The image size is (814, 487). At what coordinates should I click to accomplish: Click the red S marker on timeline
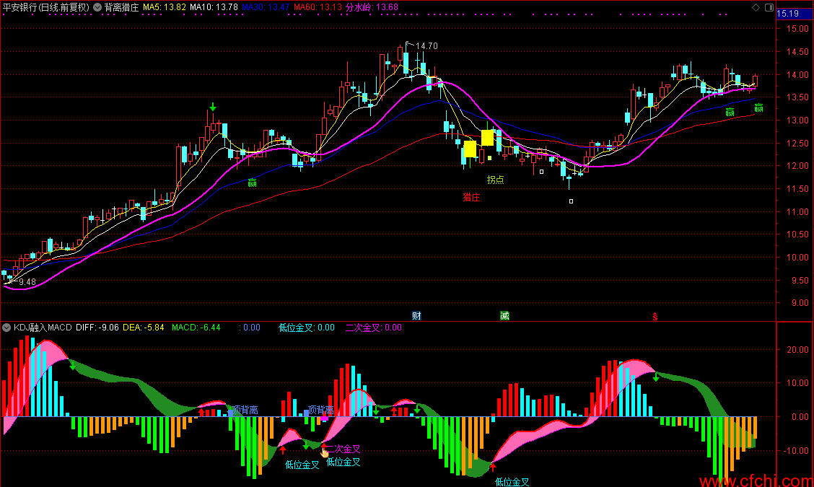click(x=655, y=316)
